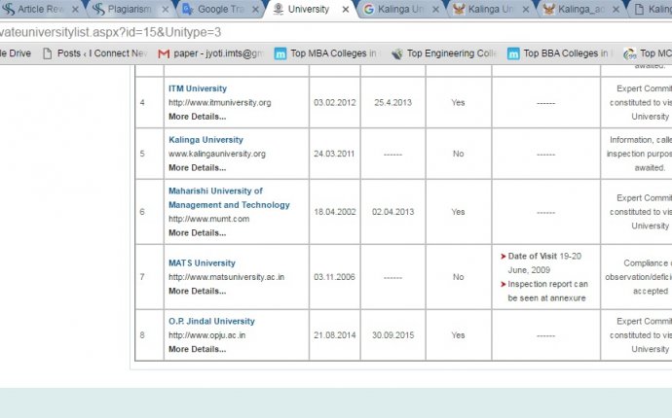Open Top MBA Colleges bookmark
This screenshot has width=672, height=418.
(325, 53)
